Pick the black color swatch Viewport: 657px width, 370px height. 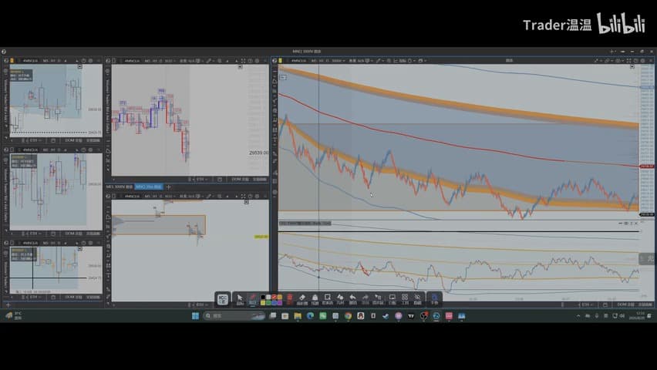pyautogui.click(x=263, y=297)
